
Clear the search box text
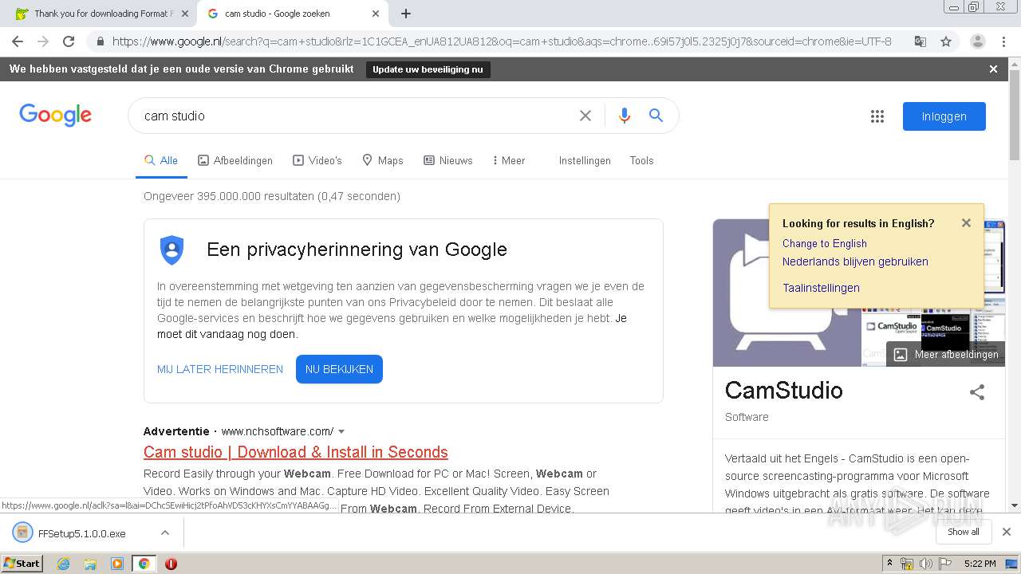click(585, 116)
